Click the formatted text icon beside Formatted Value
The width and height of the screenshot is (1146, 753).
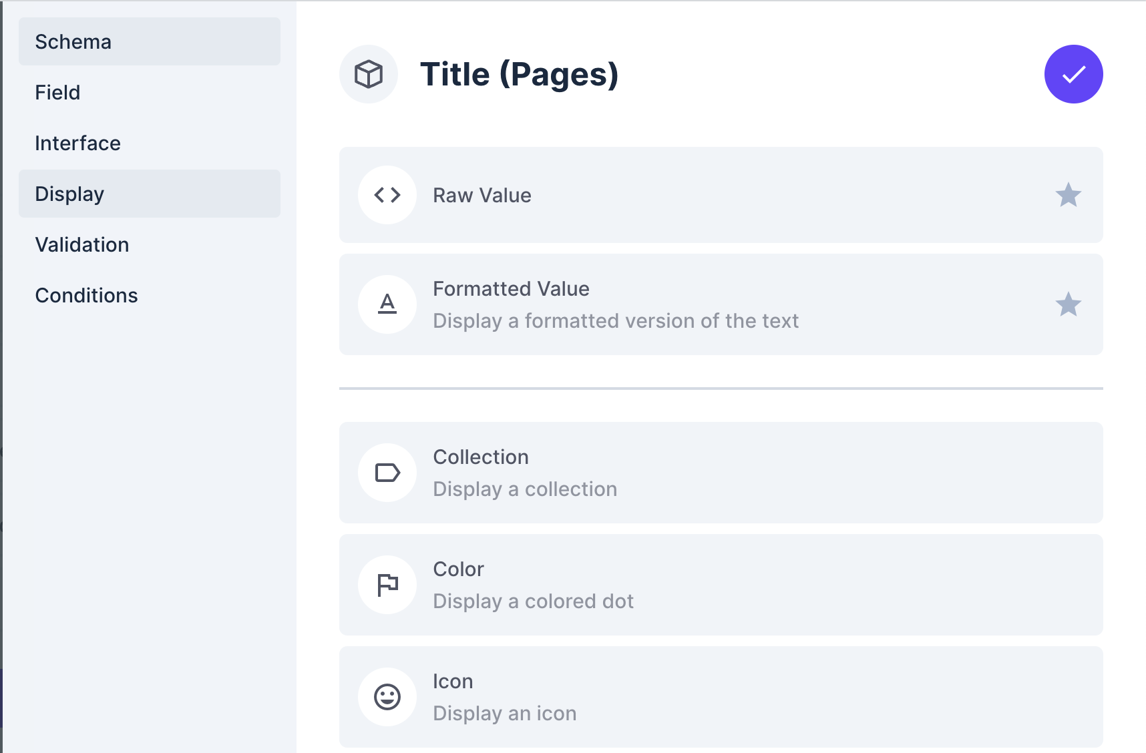[387, 304]
